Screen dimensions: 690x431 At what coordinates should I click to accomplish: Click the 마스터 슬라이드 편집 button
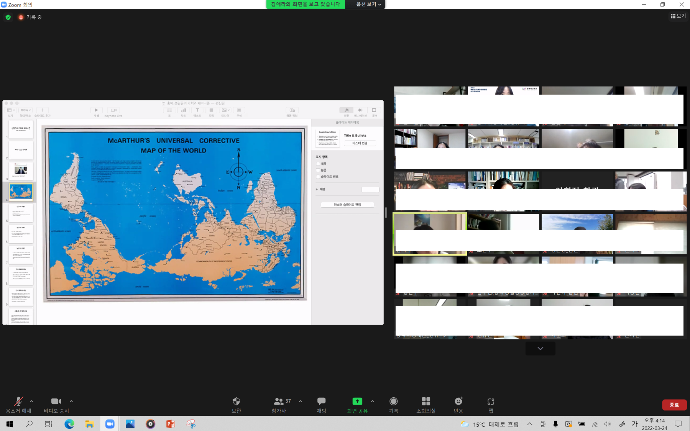[347, 205]
